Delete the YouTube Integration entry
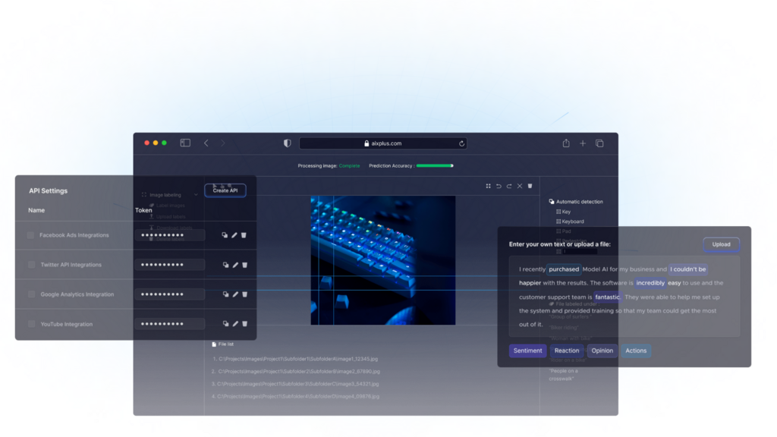This screenshot has height=437, width=777. click(245, 323)
